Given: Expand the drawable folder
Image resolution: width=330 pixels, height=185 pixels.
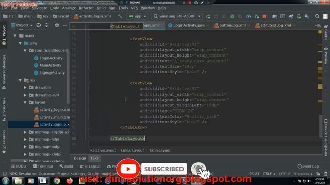Looking at the screenshot, I should pyautogui.click(x=25, y=87).
